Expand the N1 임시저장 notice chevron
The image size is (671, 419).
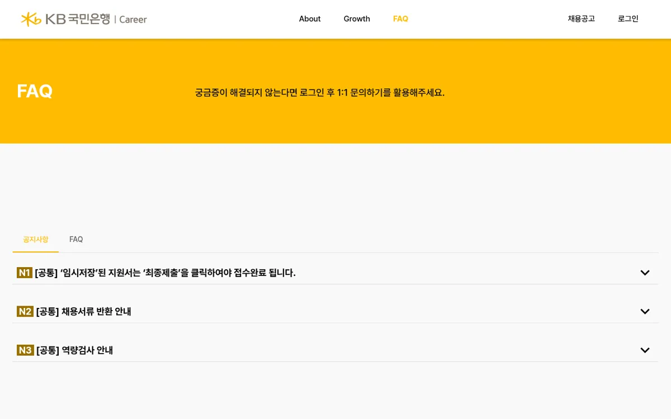pos(645,273)
